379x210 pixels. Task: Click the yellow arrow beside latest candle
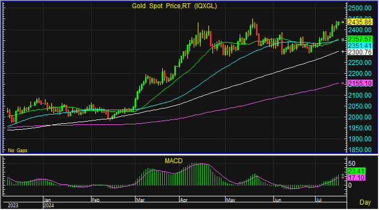tap(343, 22)
